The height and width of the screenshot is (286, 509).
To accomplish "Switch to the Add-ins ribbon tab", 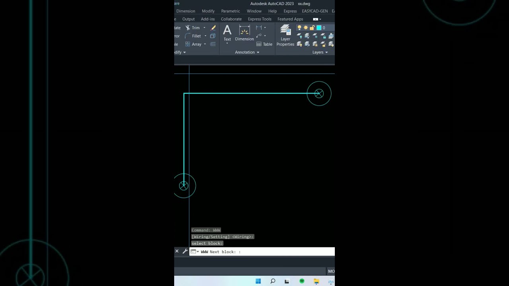I will [208, 19].
